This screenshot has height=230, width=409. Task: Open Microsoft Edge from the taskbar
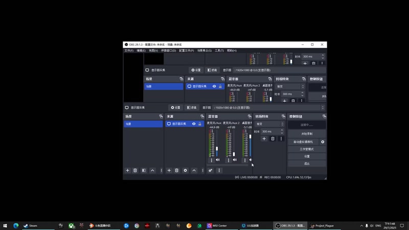(16, 225)
